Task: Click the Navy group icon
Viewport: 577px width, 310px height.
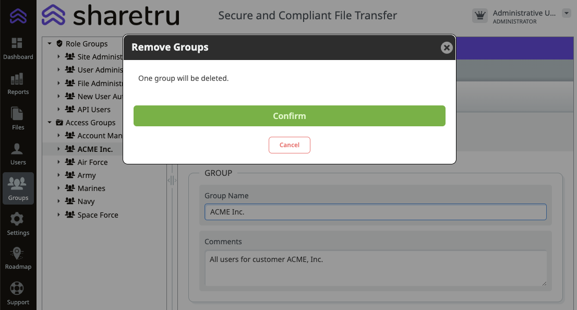Action: 70,201
